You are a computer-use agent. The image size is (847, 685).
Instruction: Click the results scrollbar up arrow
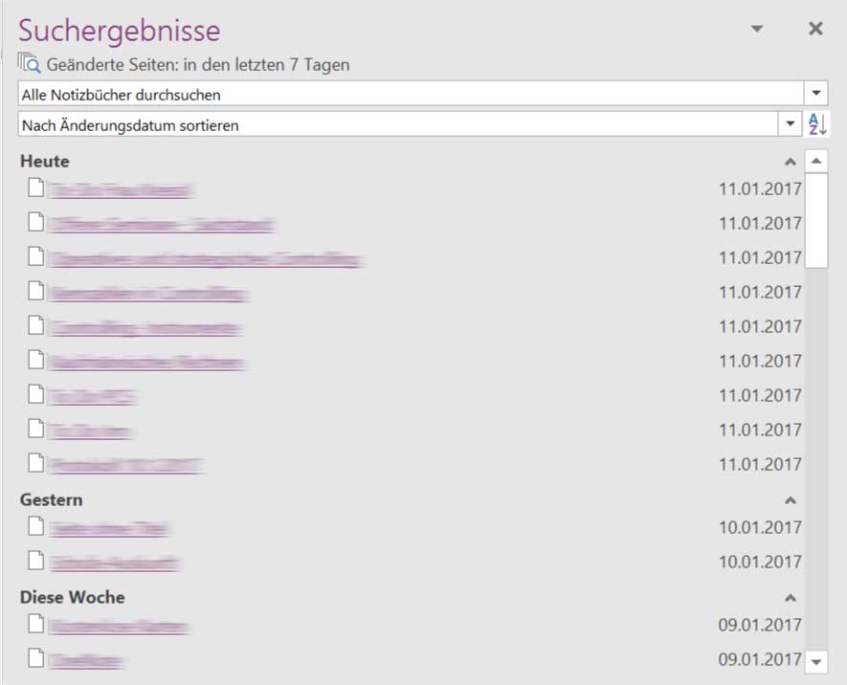(x=816, y=161)
